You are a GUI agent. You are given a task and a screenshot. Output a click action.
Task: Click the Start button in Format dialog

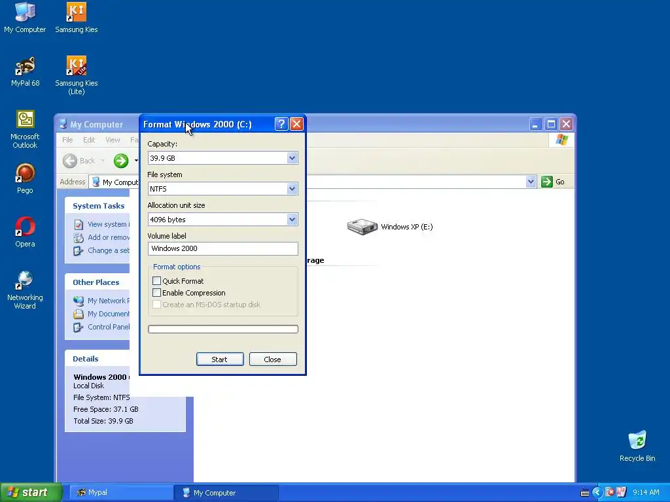[220, 360]
